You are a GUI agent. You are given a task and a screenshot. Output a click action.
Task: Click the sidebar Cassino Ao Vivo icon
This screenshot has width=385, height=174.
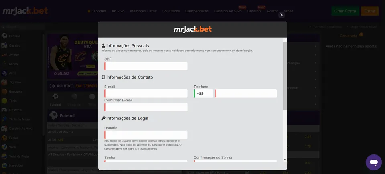pyautogui.click(x=4, y=128)
